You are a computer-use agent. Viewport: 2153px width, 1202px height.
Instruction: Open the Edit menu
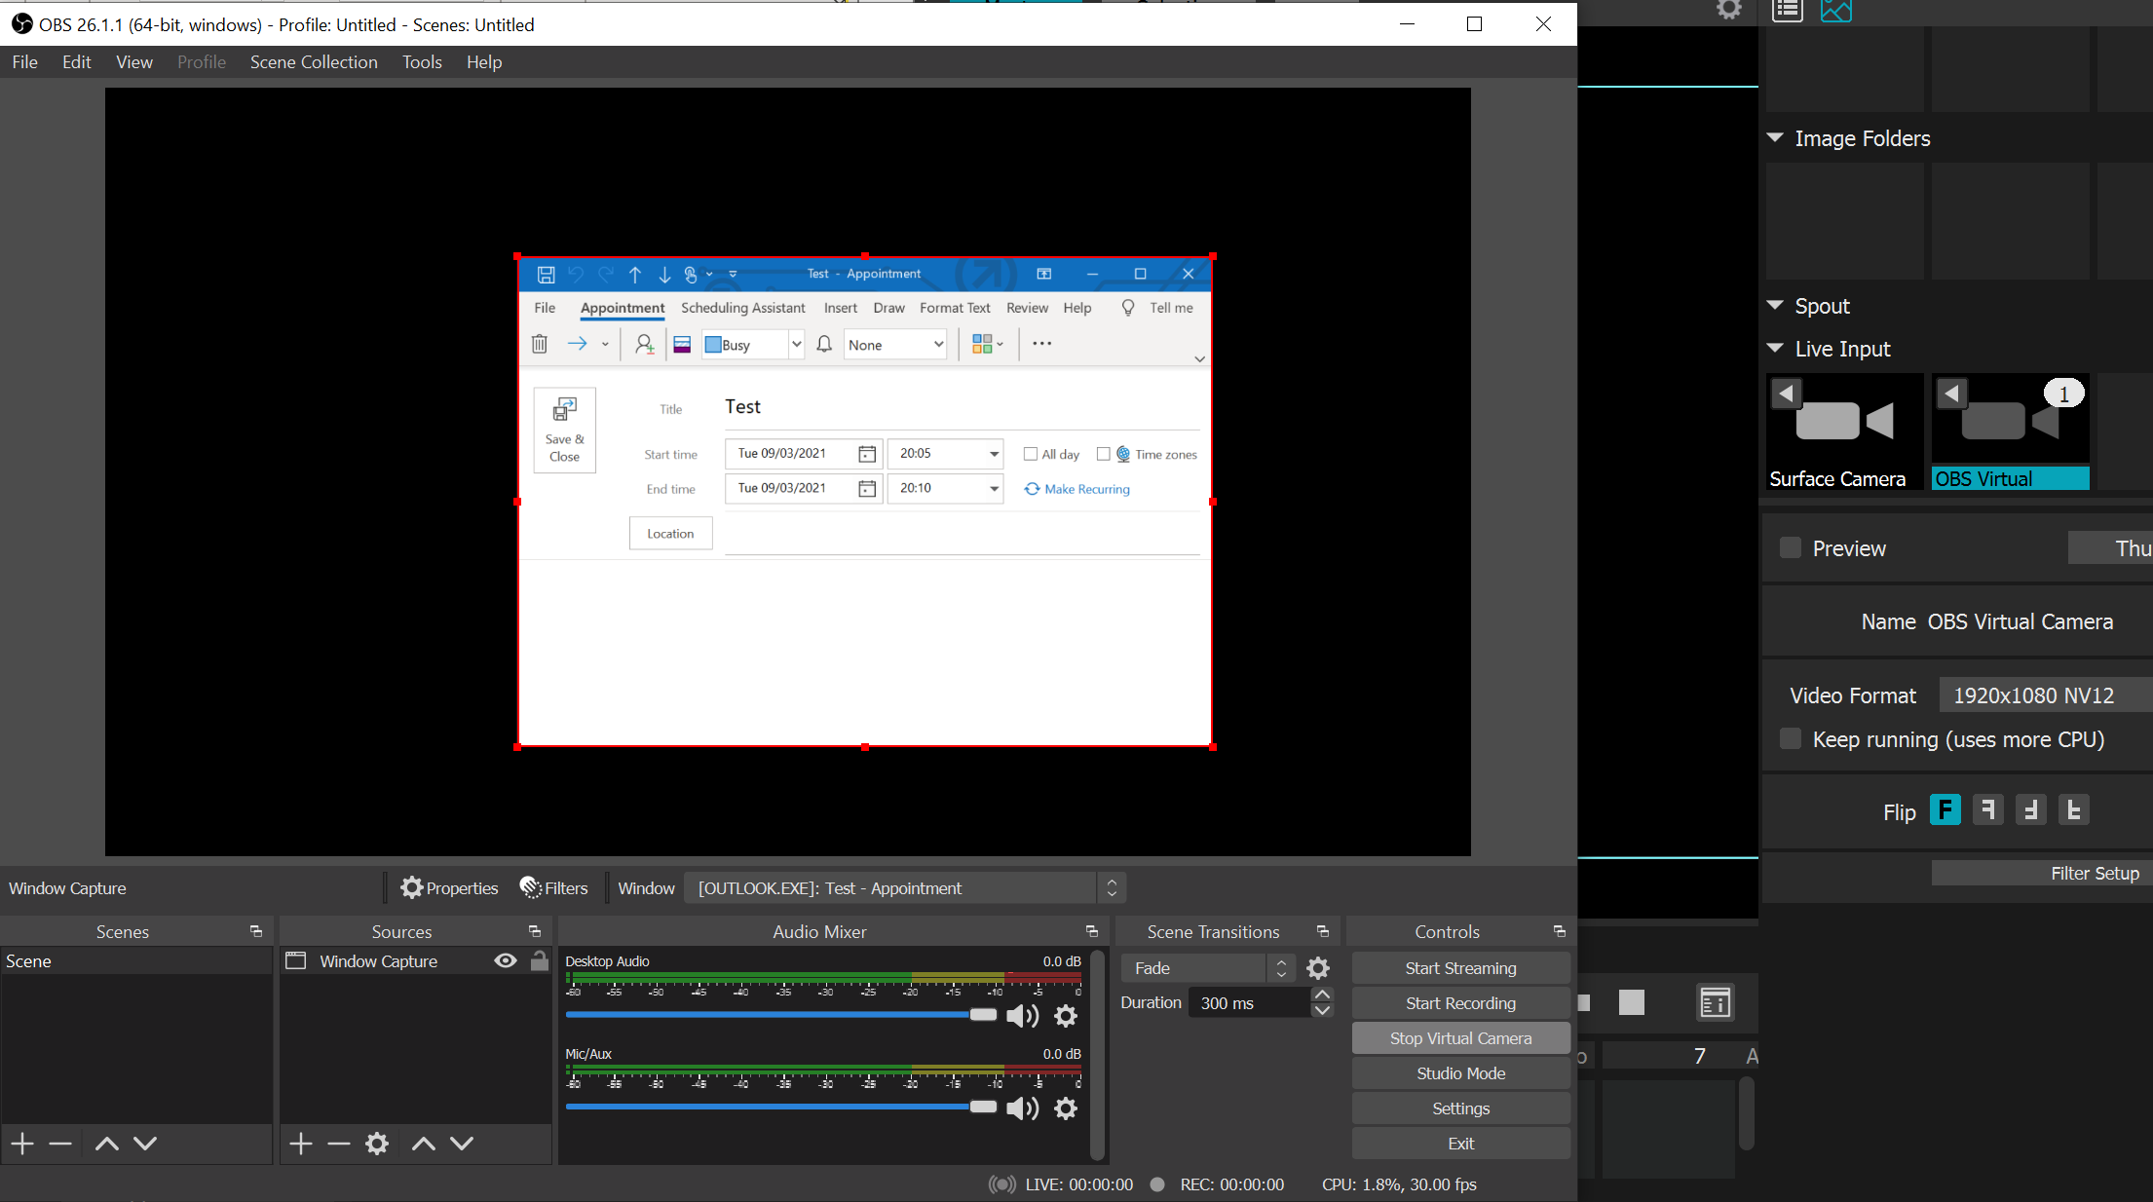(77, 61)
